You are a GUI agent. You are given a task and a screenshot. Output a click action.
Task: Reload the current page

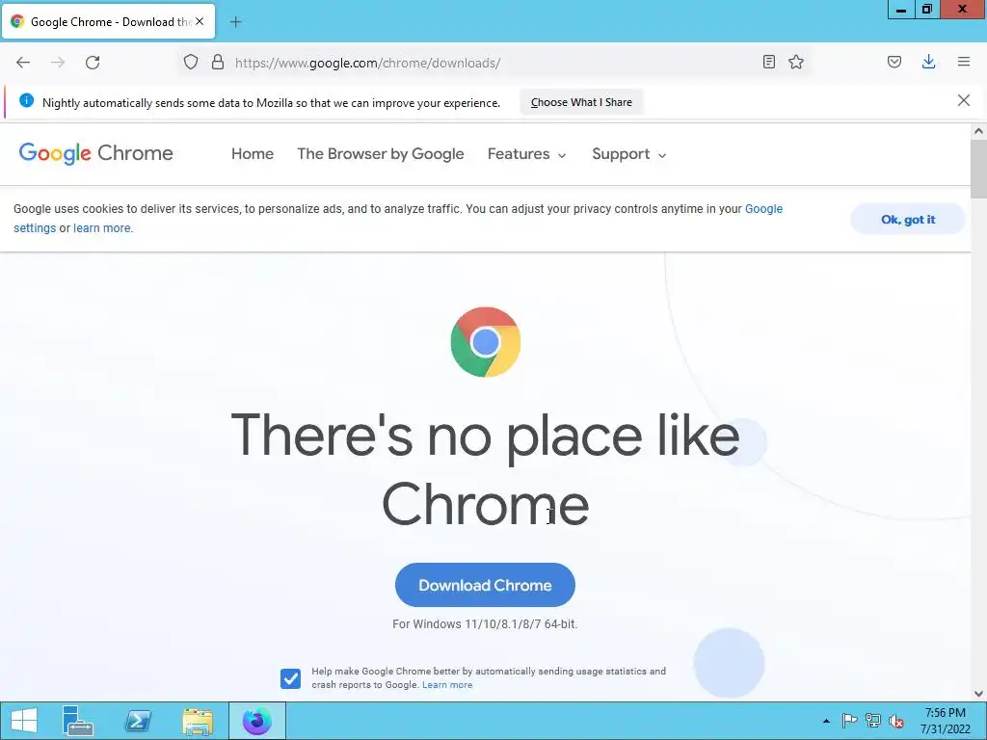[93, 63]
